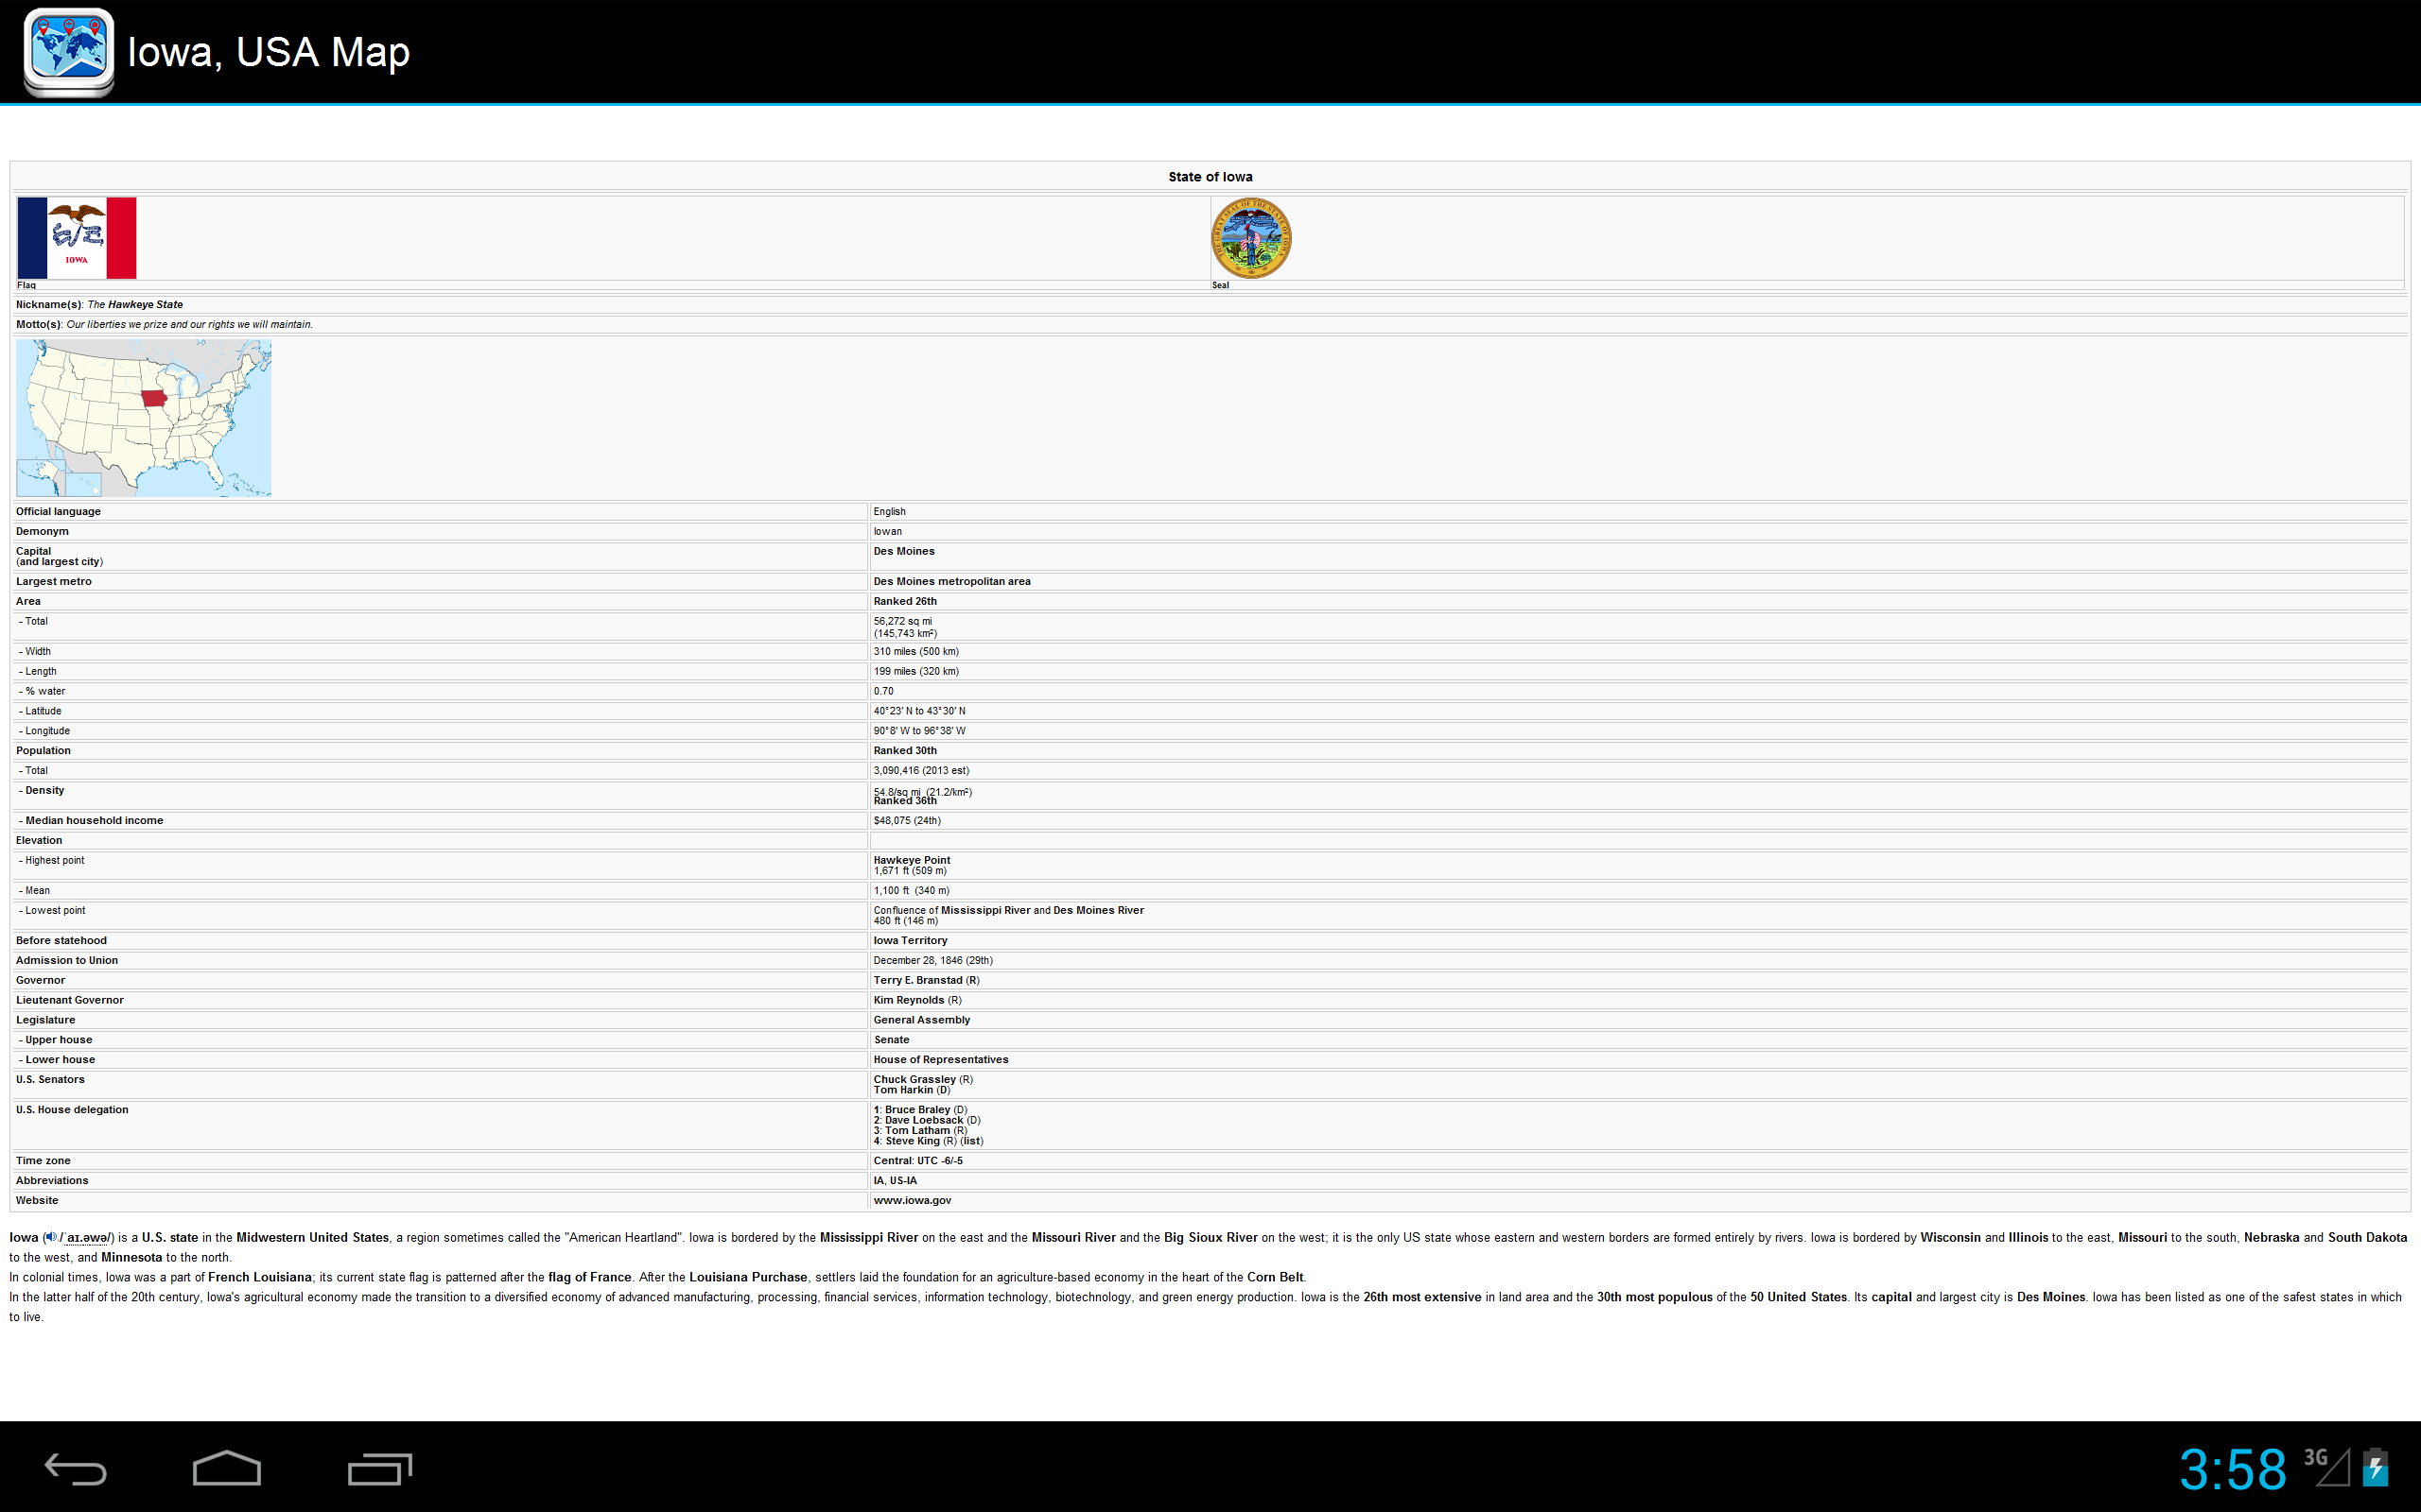Open the US map highlighting Iowa

(144, 418)
